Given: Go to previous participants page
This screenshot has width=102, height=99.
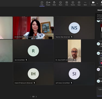Looking at the screenshot, I should click(x=30, y=97).
